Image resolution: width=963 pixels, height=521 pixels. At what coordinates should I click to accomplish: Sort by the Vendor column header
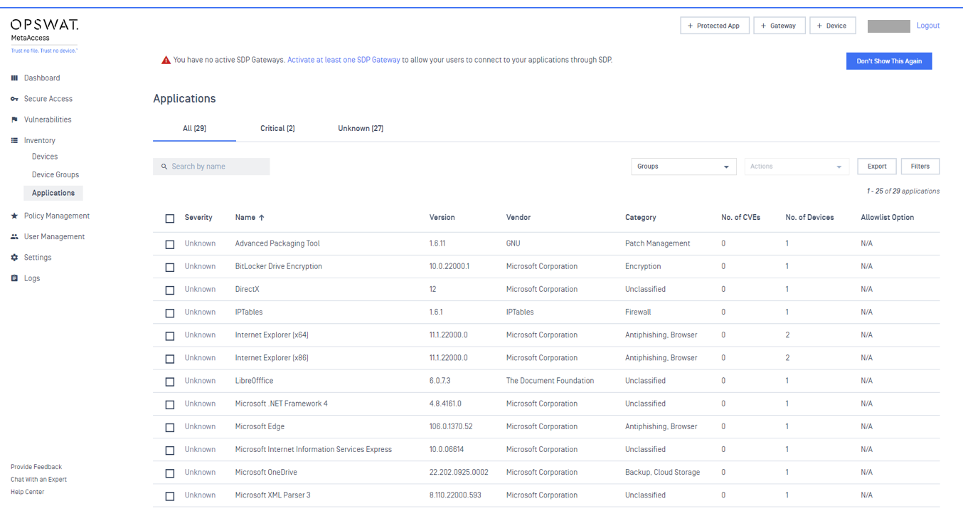[x=518, y=218]
